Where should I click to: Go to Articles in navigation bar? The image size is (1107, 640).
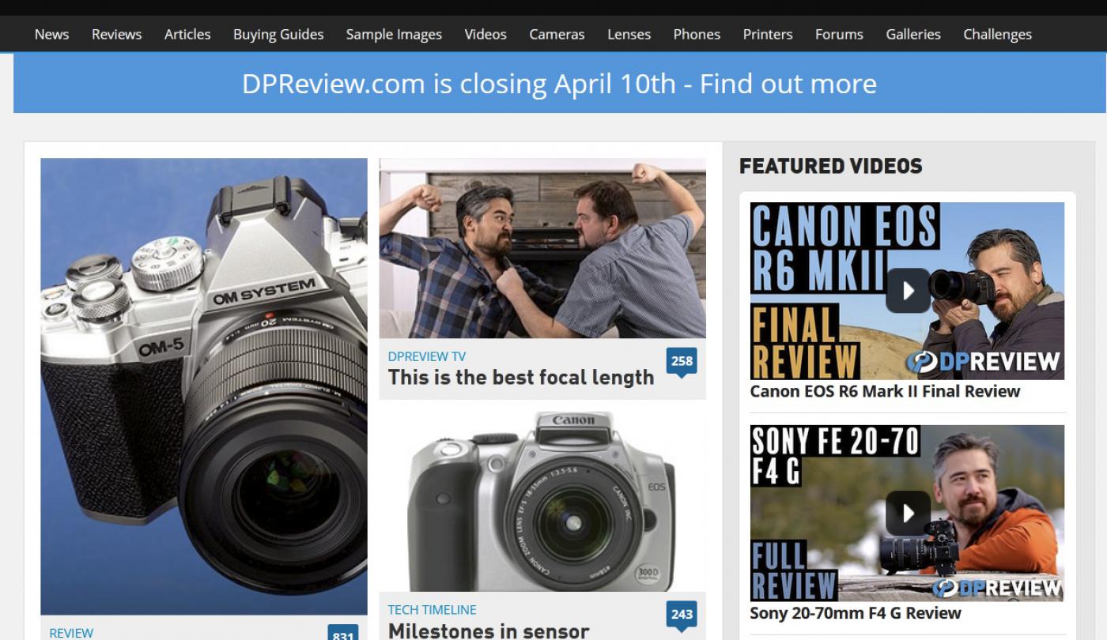click(187, 34)
